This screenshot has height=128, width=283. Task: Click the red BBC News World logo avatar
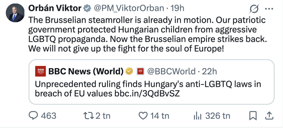tap(40, 71)
